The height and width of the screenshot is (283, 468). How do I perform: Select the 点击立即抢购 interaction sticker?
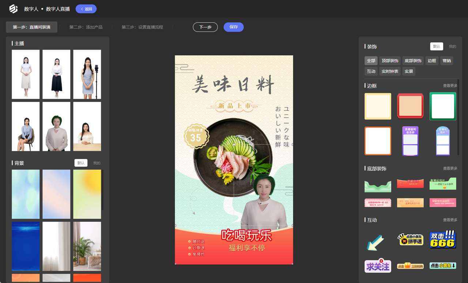coord(410,267)
